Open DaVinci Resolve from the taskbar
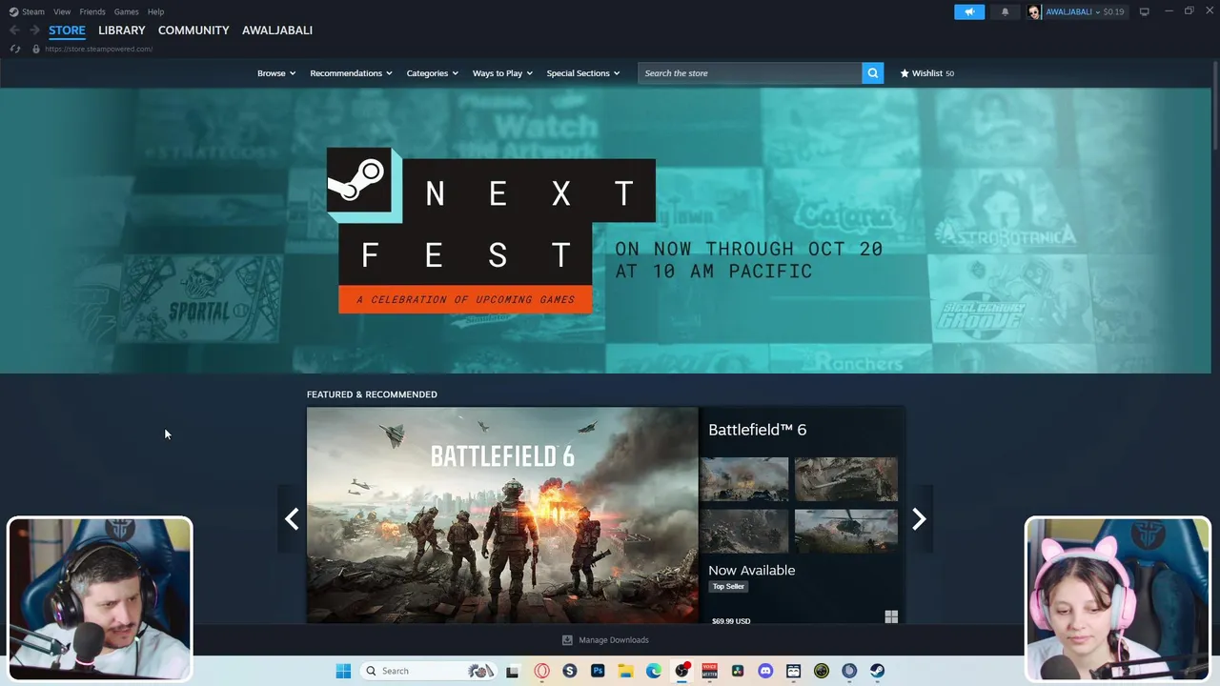Viewport: 1220px width, 686px height. tap(737, 671)
